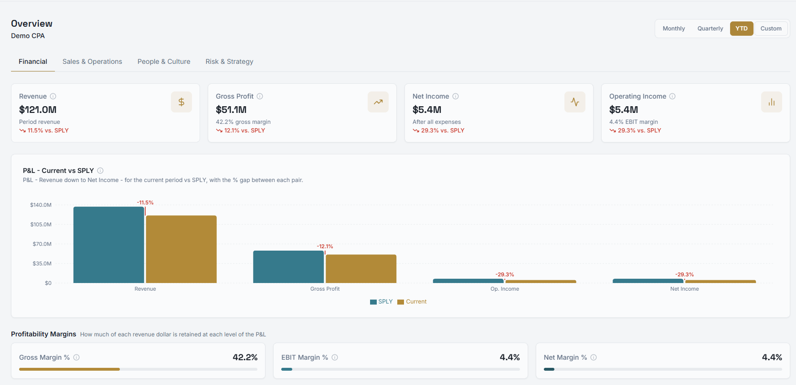Screen dimensions: 796x385
Task: Open the Gross Margin % info icon
Action: point(76,357)
